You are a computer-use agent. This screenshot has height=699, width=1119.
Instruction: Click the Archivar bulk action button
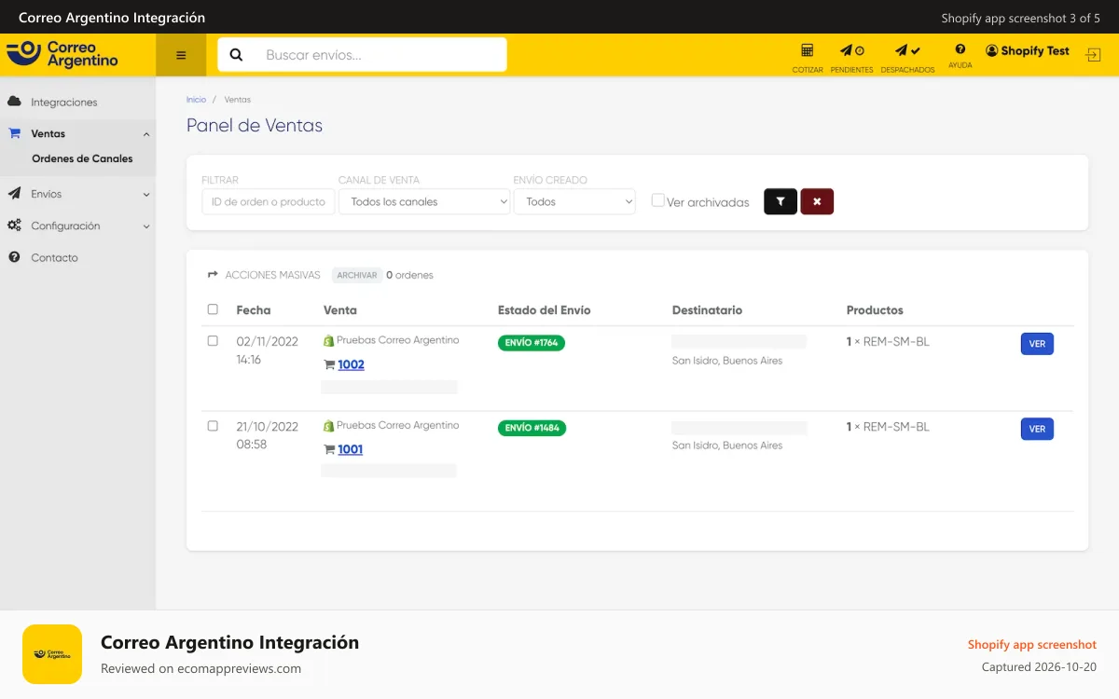pyautogui.click(x=357, y=275)
